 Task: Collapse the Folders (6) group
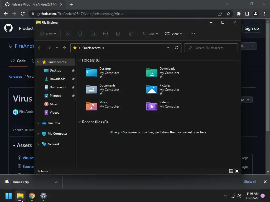click(x=79, y=60)
